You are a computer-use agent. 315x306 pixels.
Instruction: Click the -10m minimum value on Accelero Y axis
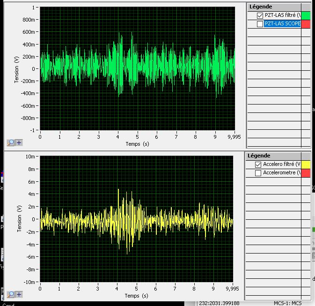pyautogui.click(x=30, y=282)
